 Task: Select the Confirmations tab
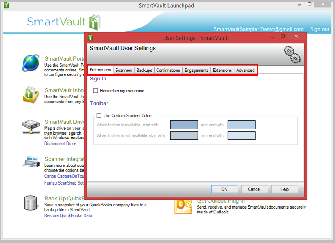[x=168, y=70]
